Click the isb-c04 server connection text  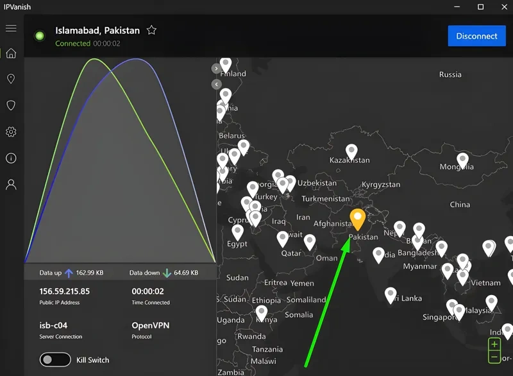tap(53, 325)
